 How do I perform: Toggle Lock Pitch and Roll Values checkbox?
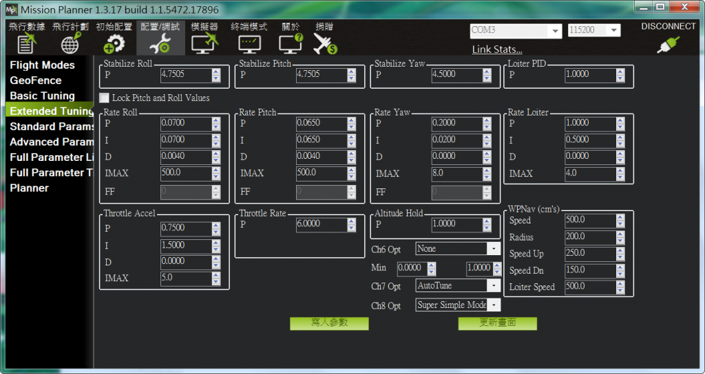[x=104, y=98]
